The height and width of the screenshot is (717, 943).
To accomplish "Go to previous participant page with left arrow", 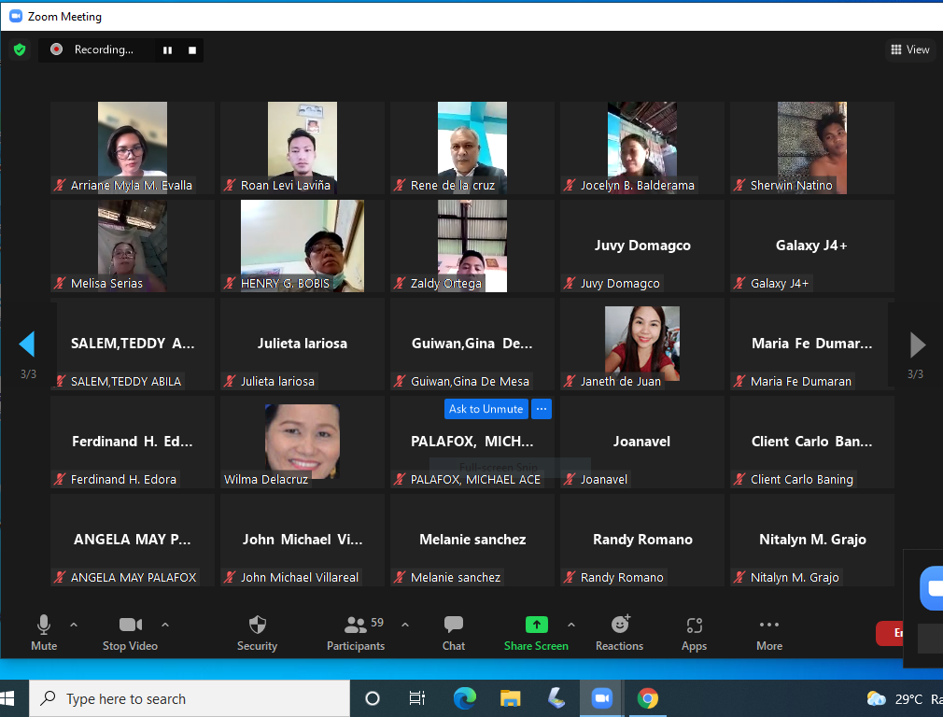I will point(27,344).
